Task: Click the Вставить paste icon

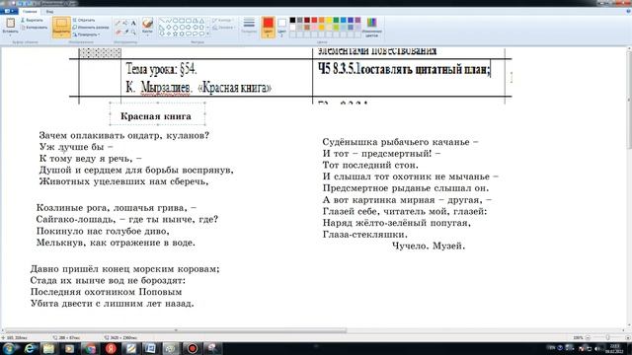Action: [x=10, y=23]
